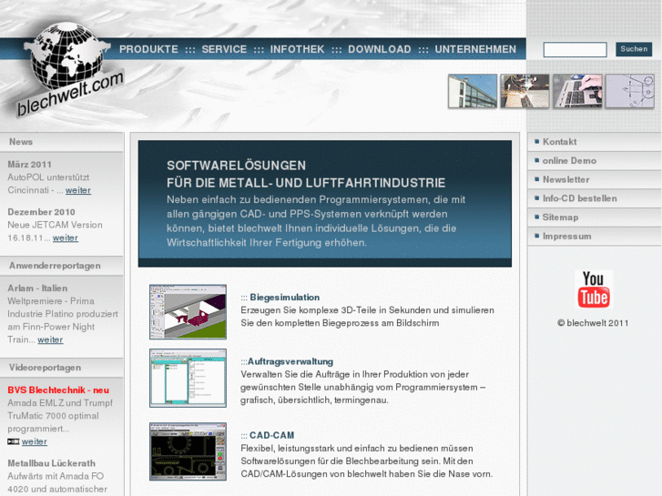The image size is (662, 496).
Task: Open the laptop keyboard thumbnail
Action: (577, 91)
